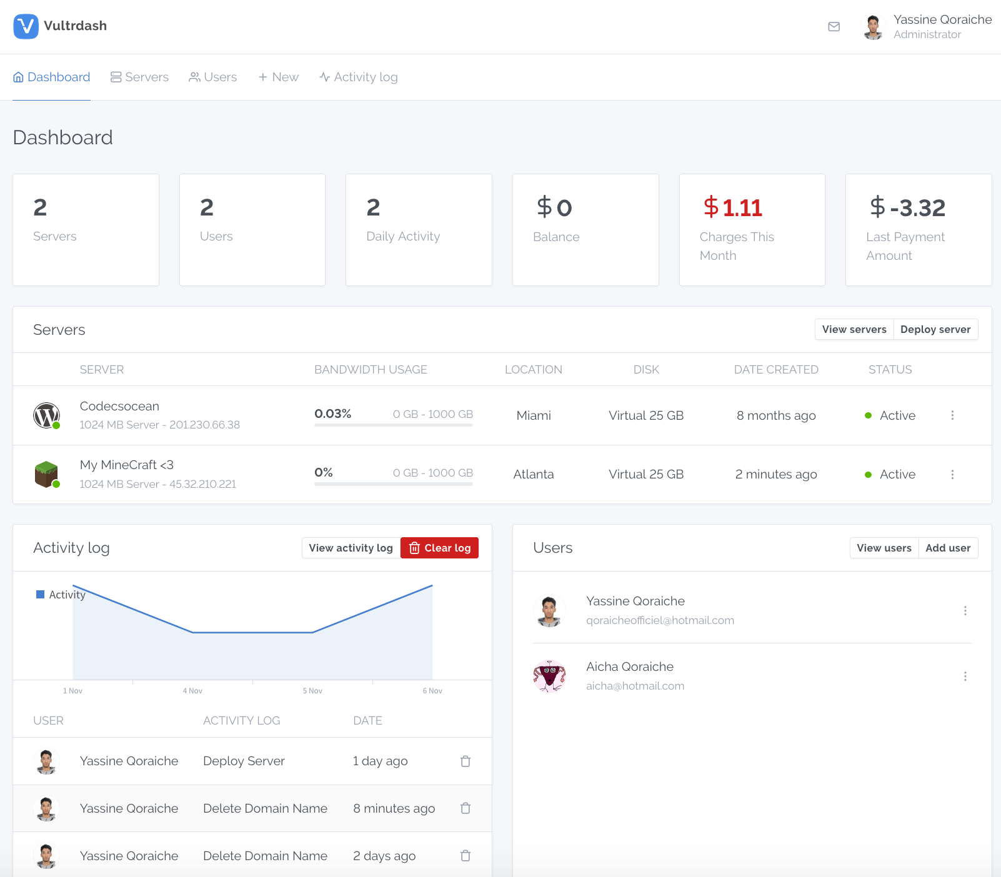Go to the Activity log tab
This screenshot has height=877, width=1001.
pos(359,77)
